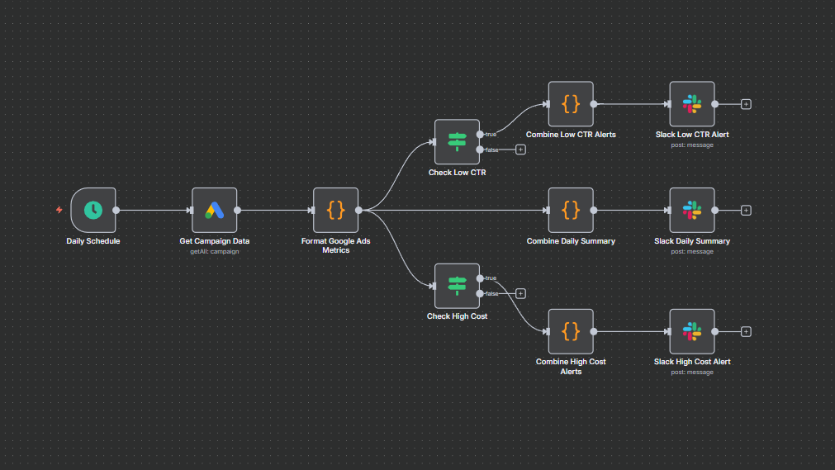Viewport: 835px width, 470px height.
Task: Add node after Slack Daily Summary
Action: [x=746, y=210]
